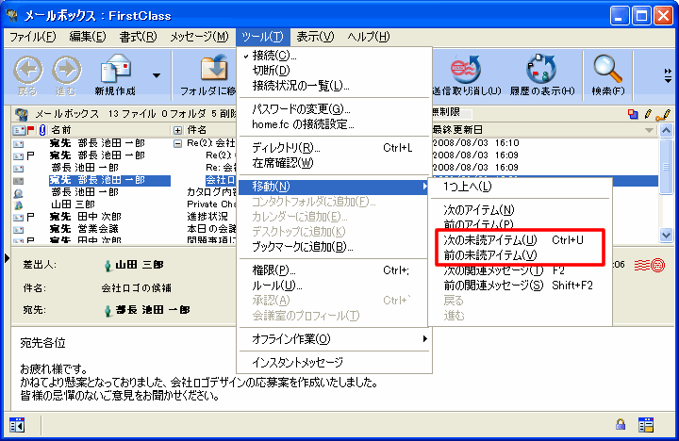Open the 新規作成 dropdown arrow

coord(157,74)
